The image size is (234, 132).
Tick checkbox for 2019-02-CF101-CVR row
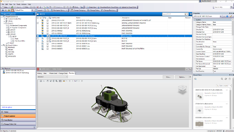tap(48, 21)
